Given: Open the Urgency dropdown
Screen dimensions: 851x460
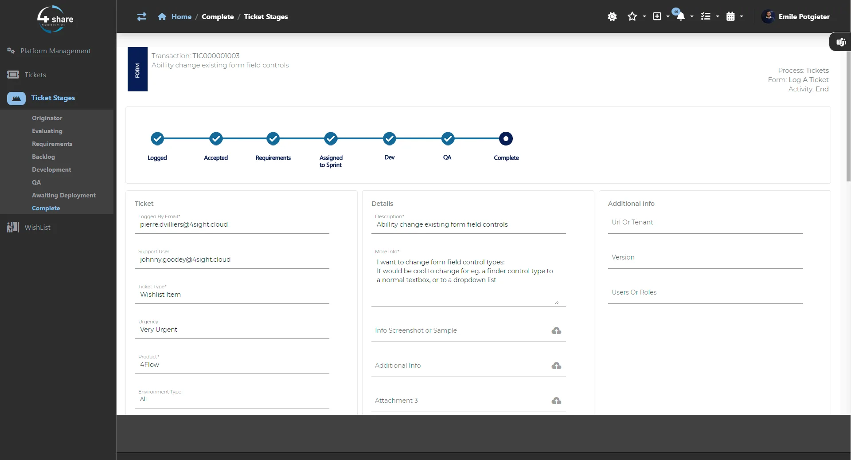Looking at the screenshot, I should point(232,329).
